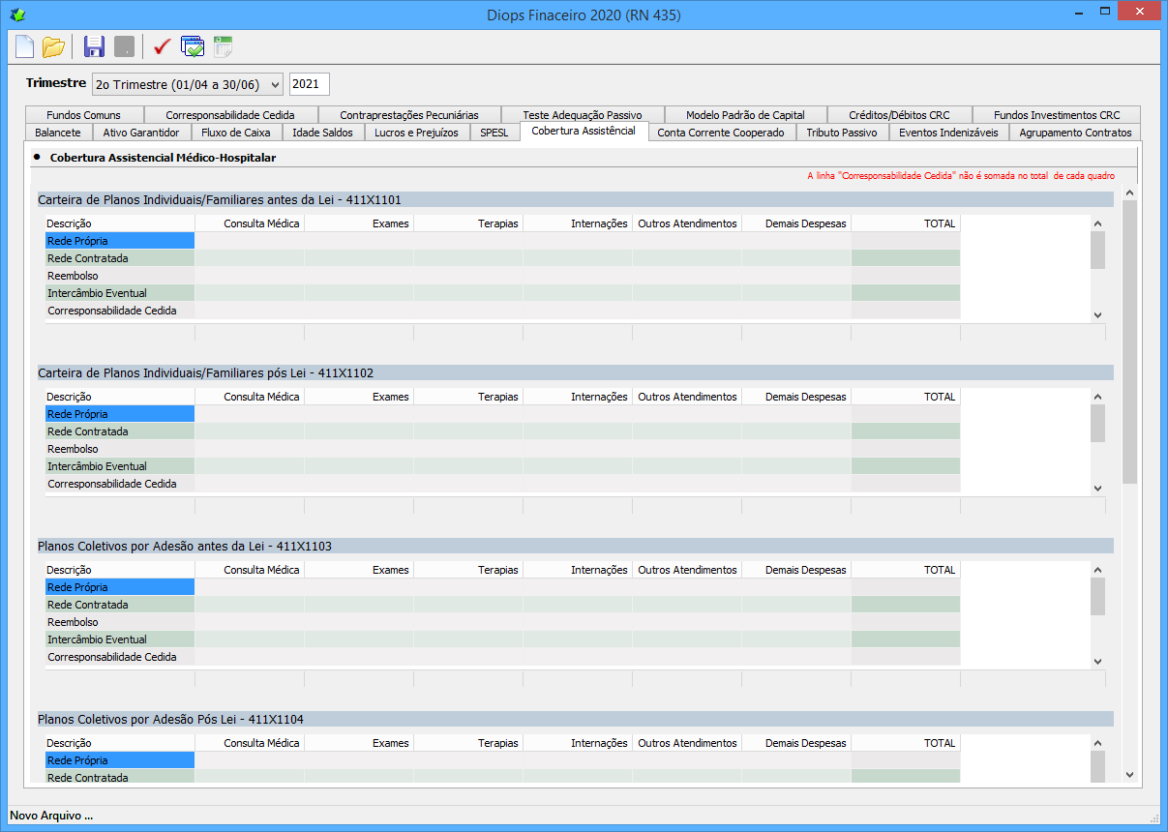Viewport: 1168px width, 832px height.
Task: Go to the Eventos Indenizáveis tab
Action: 948,133
